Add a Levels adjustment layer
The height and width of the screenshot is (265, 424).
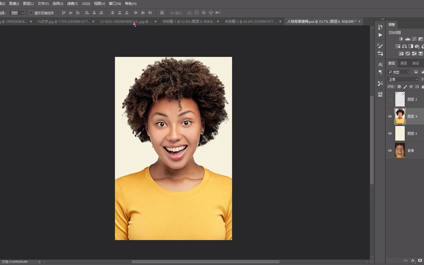tap(407, 39)
